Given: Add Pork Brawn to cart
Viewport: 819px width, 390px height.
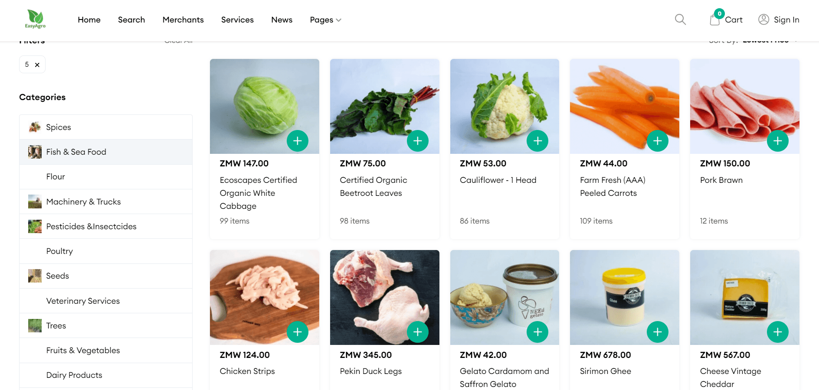Looking at the screenshot, I should tap(778, 141).
